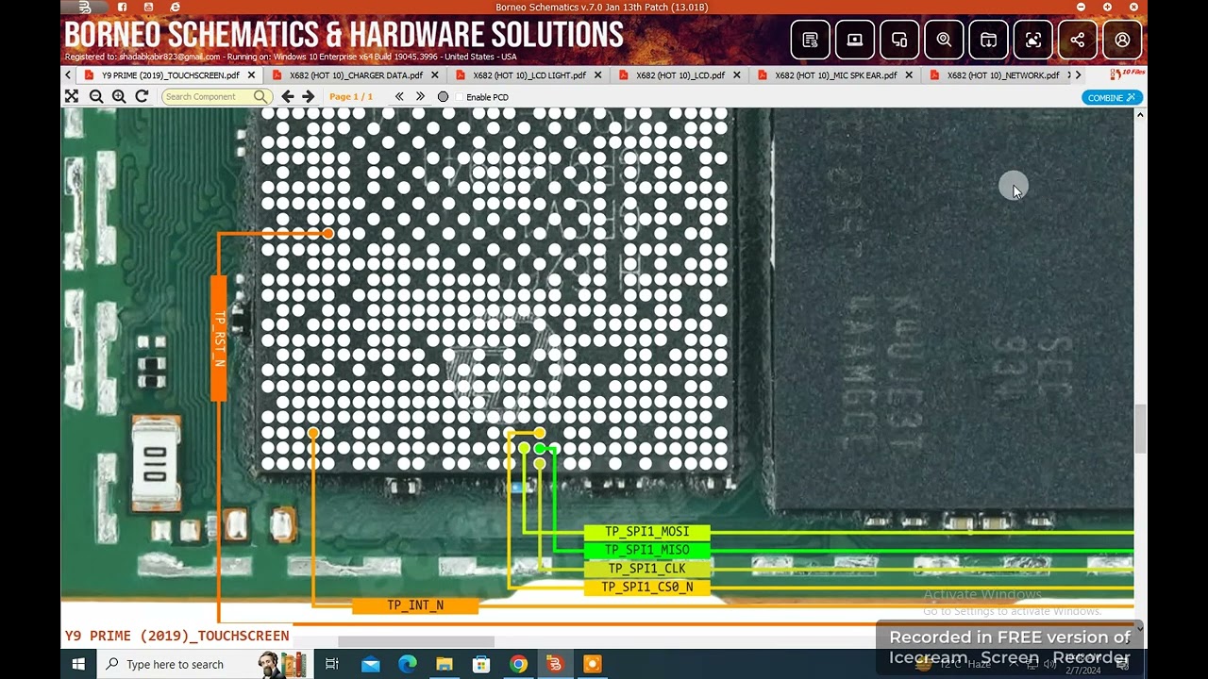
Task: Close the MIC SPK EAR.pdf tab
Action: (909, 75)
